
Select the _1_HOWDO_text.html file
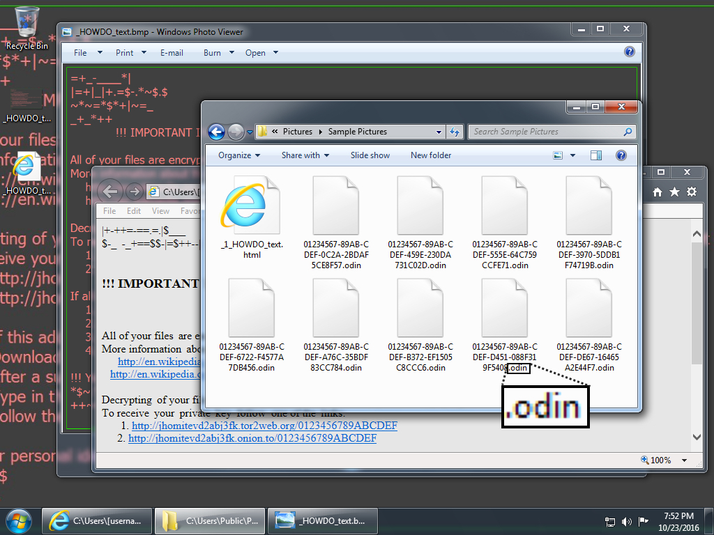(252, 218)
